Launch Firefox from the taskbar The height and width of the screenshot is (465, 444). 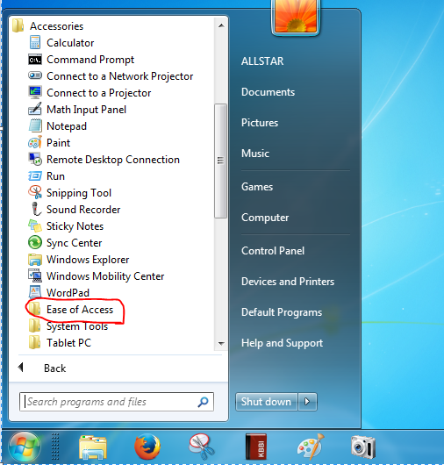click(147, 447)
